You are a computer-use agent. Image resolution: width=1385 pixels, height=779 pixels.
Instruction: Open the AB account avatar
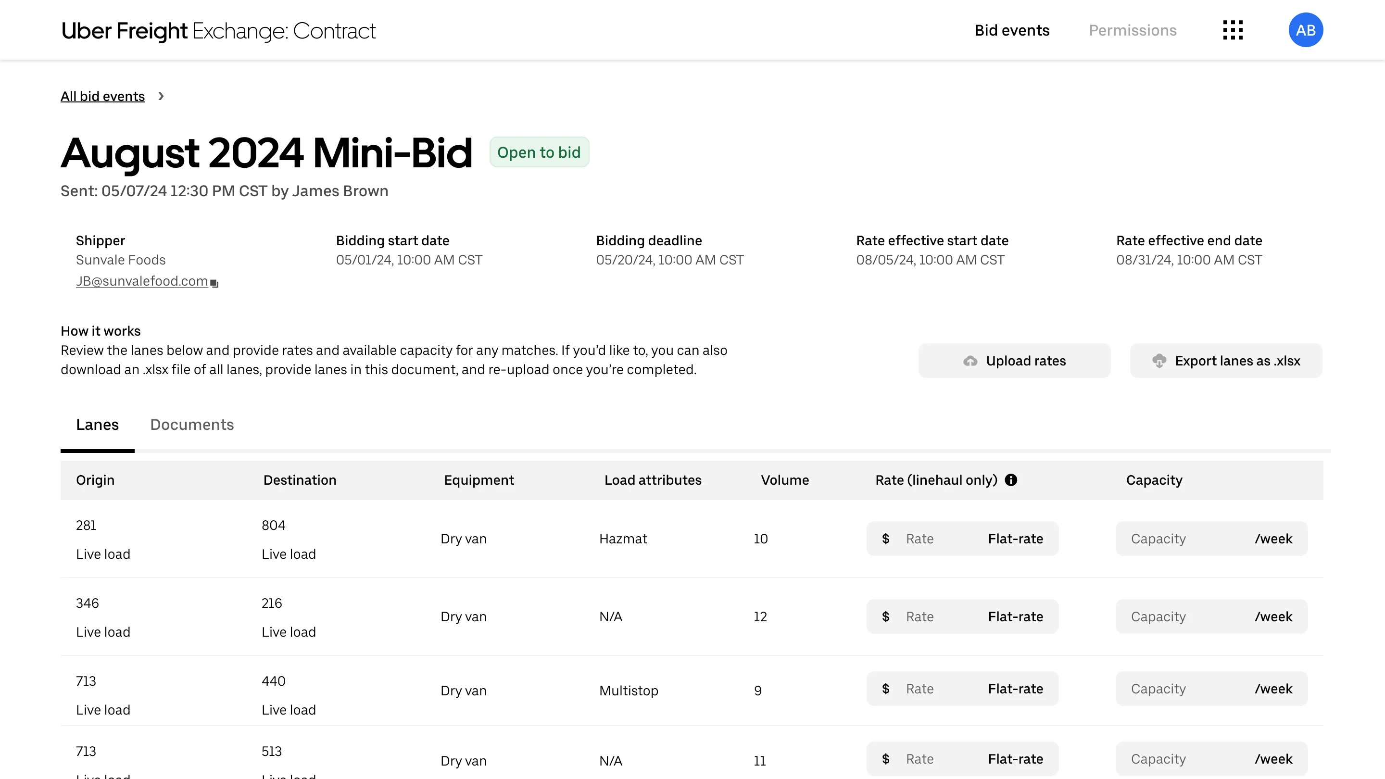(1307, 29)
